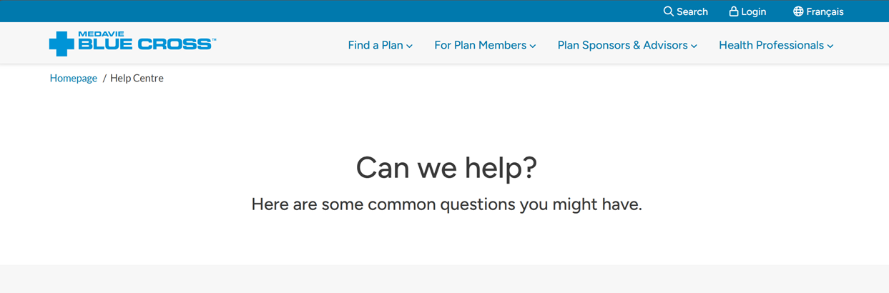
Task: Expand the chevron next to Find a Plan
Action: (x=410, y=46)
